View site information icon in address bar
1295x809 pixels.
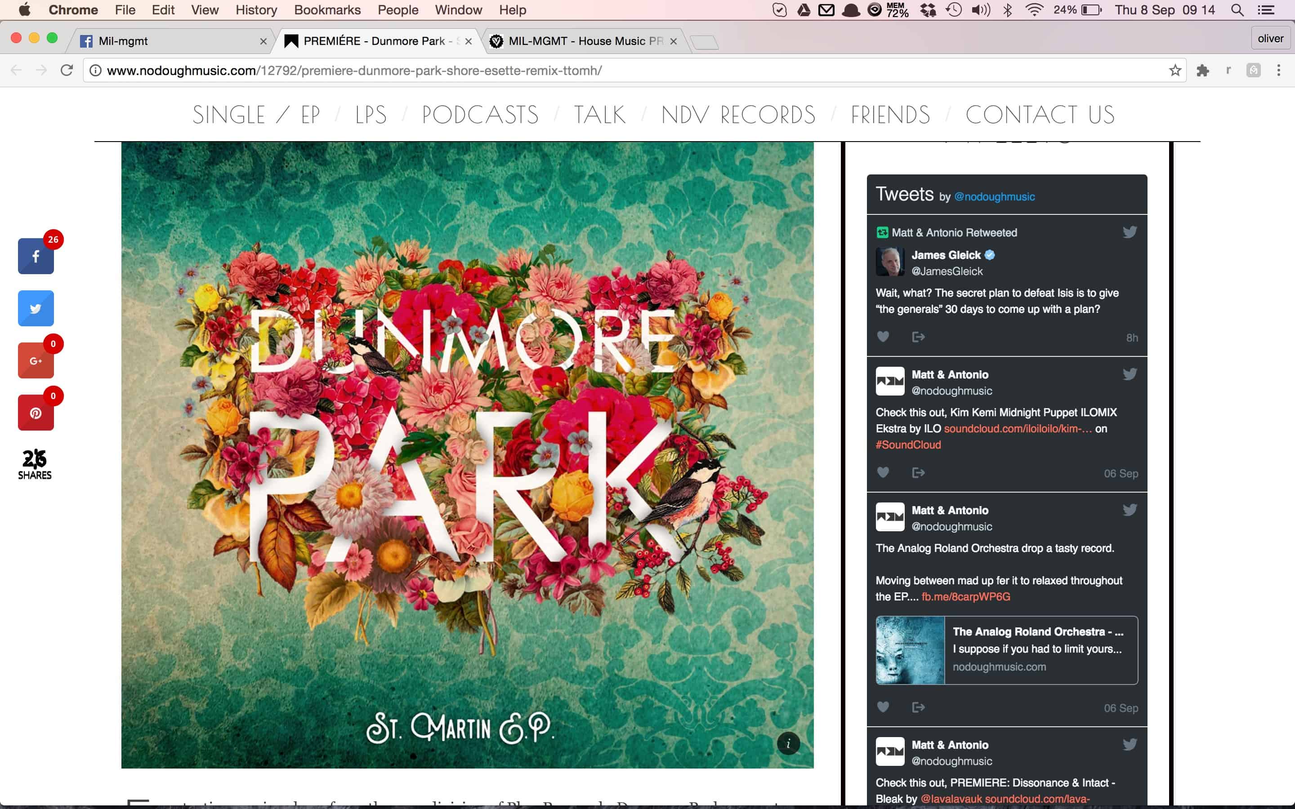tap(95, 70)
